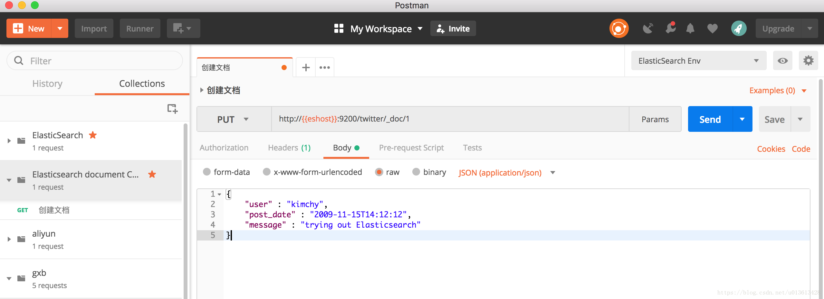Open the interceptor satellite icon

point(648,28)
